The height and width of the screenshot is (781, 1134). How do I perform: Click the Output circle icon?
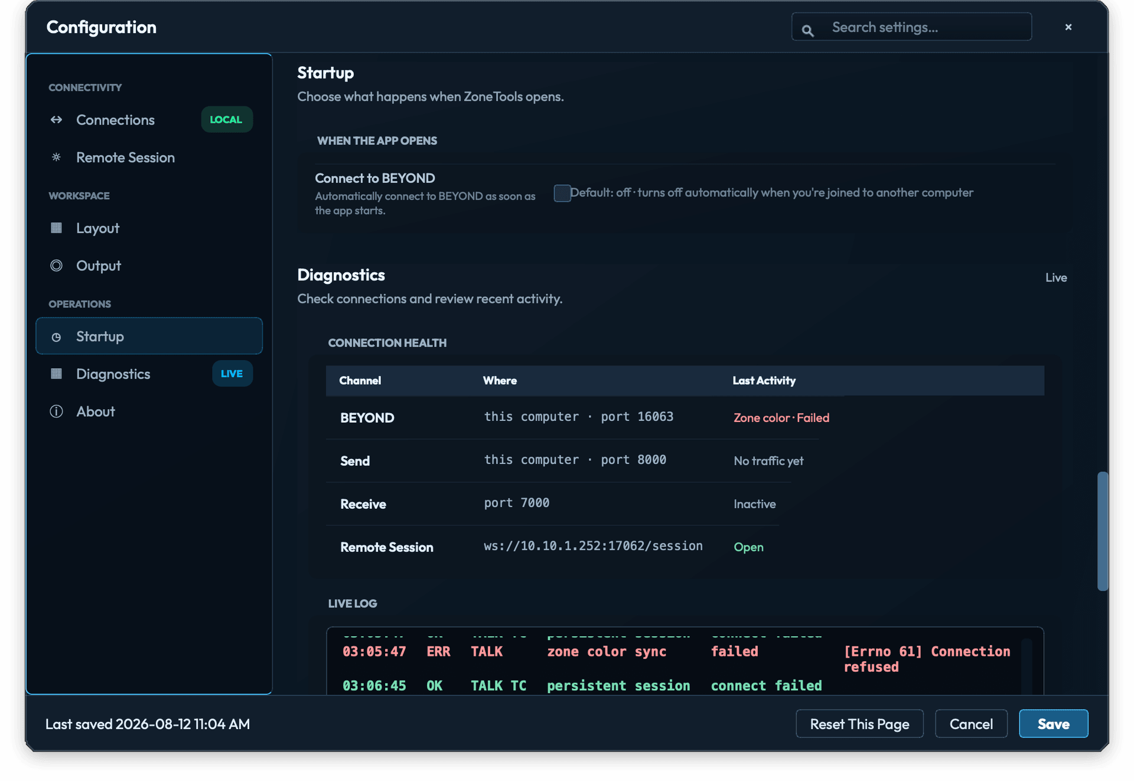56,266
